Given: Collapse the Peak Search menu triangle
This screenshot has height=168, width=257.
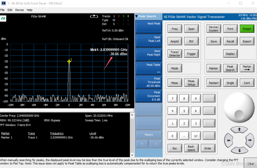Looking at the screenshot, I should [x=137, y=16].
